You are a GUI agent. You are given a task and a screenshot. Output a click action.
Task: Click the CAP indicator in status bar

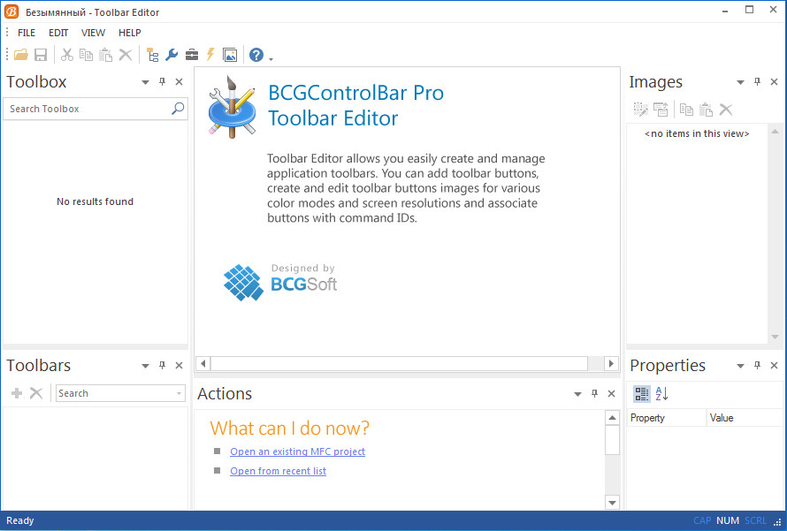click(x=702, y=520)
